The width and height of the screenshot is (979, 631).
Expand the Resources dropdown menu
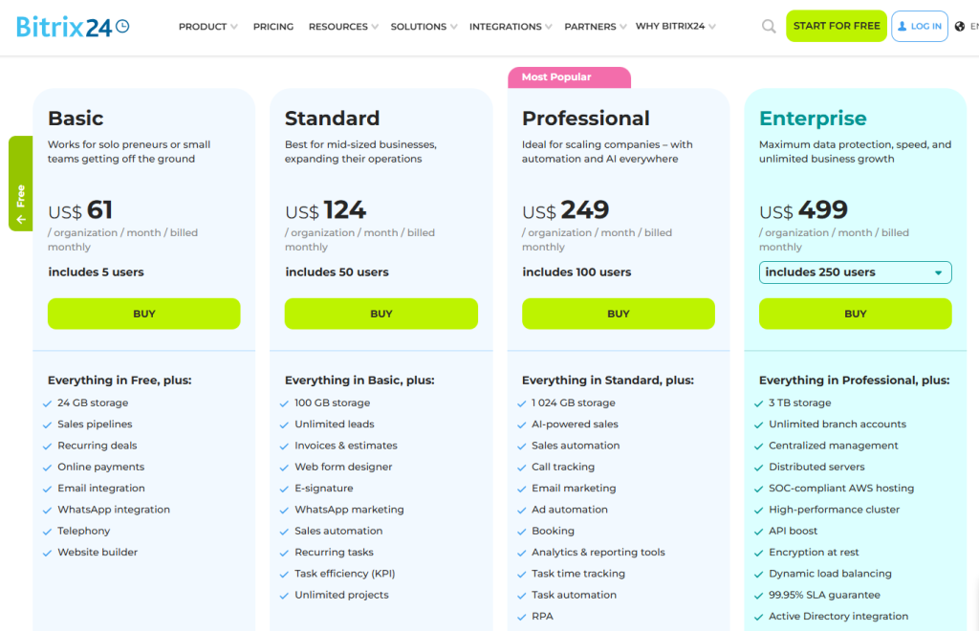pyautogui.click(x=342, y=27)
